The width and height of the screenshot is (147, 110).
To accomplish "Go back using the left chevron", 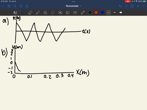I will tap(3, 6).
